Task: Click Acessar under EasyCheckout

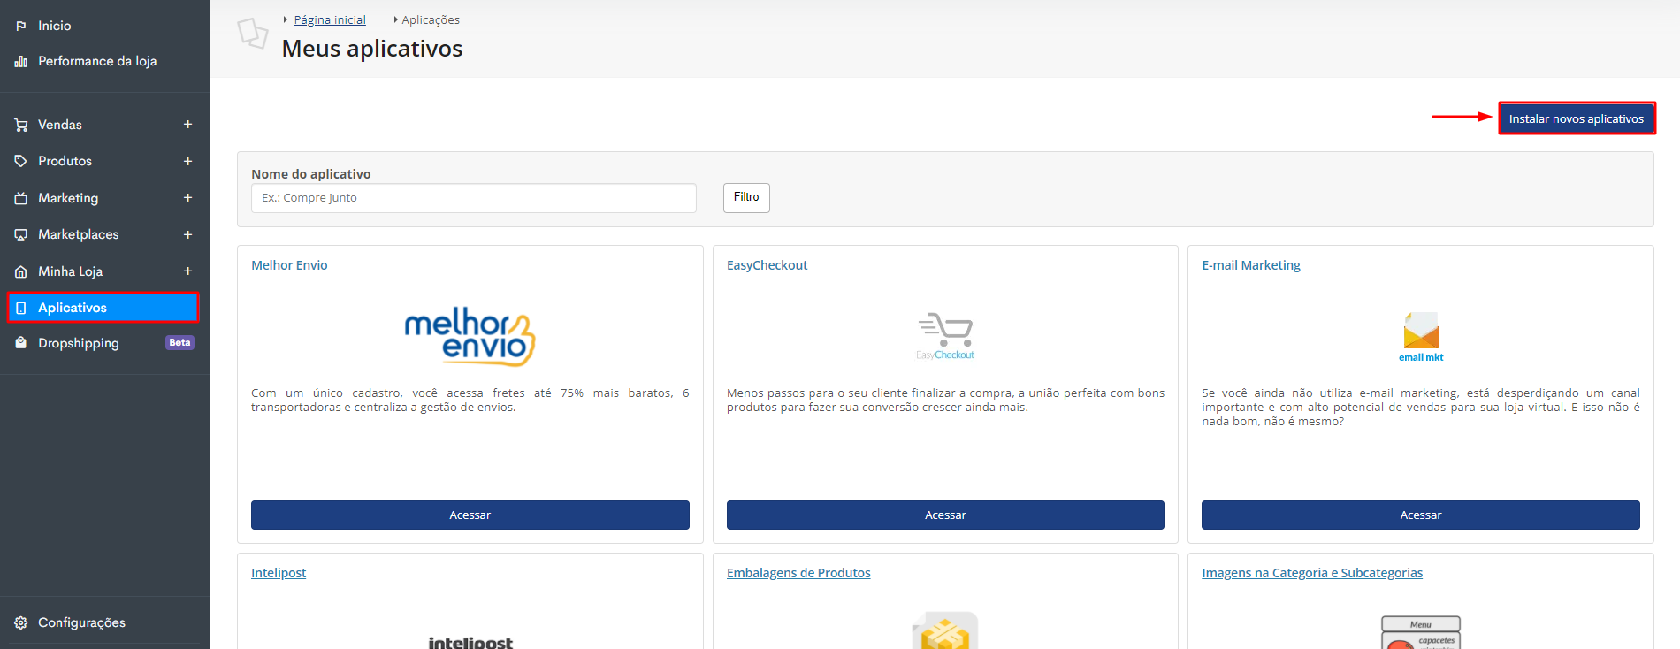Action: tap(945, 515)
